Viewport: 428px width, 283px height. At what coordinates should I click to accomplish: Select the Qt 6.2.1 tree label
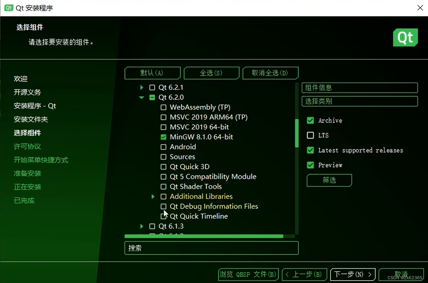[171, 87]
